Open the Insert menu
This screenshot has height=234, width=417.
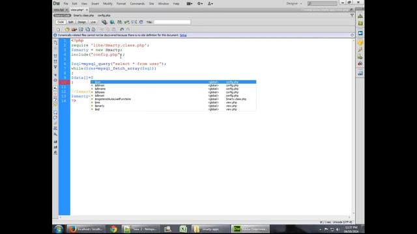95,4
